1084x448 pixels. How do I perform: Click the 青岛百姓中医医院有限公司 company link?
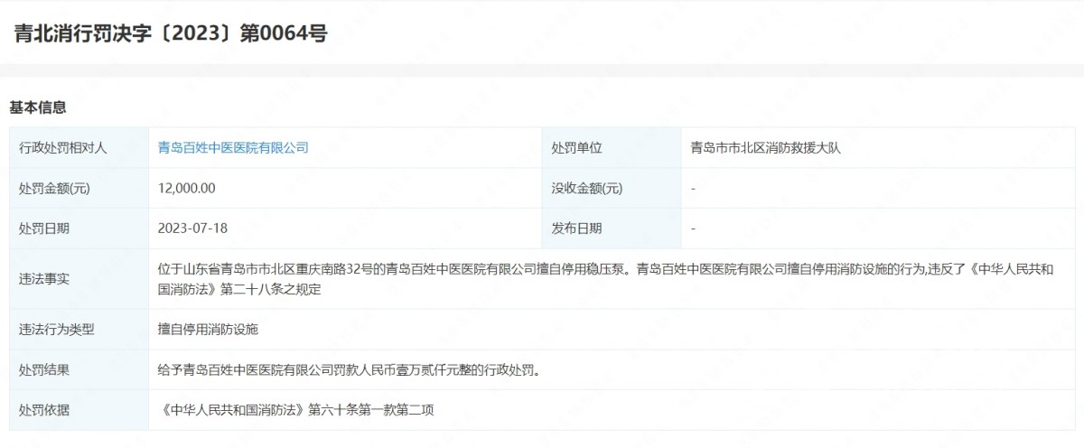click(233, 147)
